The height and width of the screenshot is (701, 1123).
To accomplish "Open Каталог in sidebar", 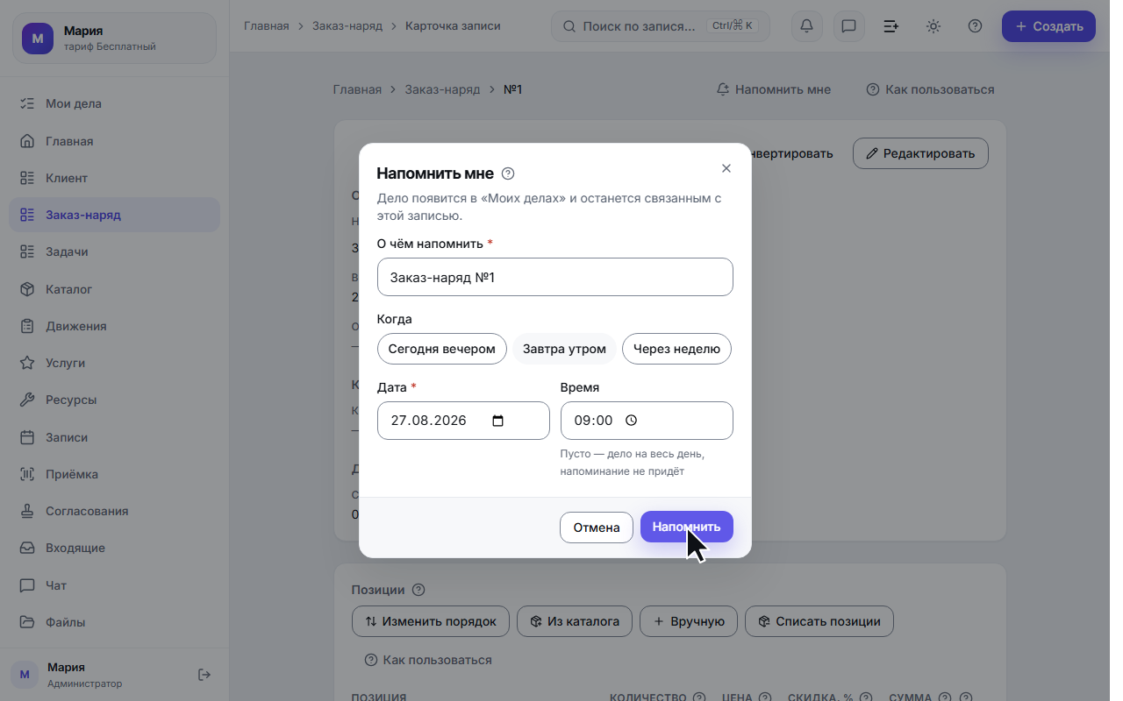I will [114, 289].
